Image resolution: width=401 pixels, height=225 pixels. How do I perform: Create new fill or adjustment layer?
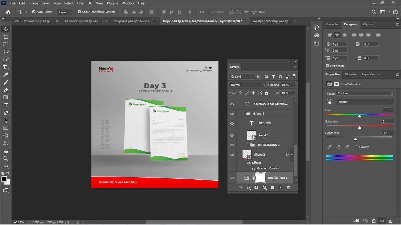(x=265, y=188)
